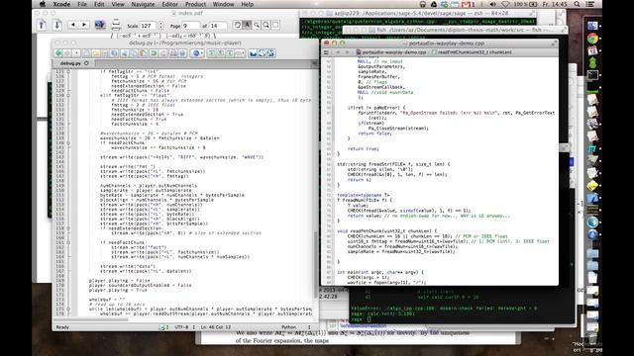Screen dimensions: 634x356
Task: Open Spotlight search magnifier in menu bar
Action: point(577,4)
